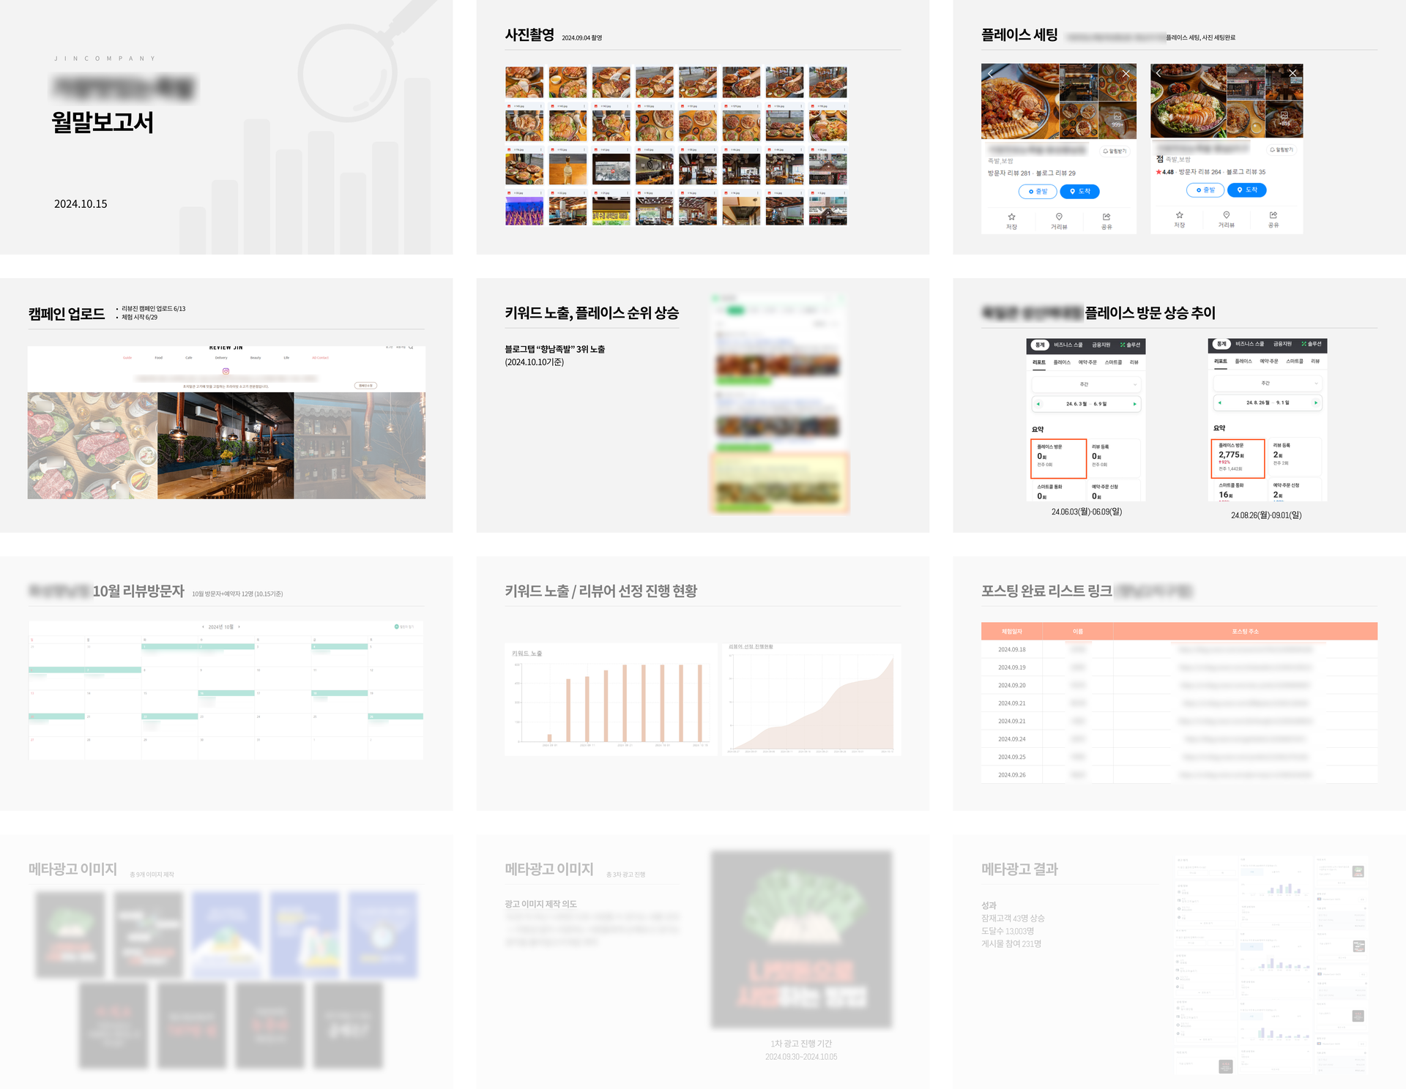Click 거리뷰 pin icon on left place card
Screen dimensions: 1406x1089
[x=1059, y=217]
